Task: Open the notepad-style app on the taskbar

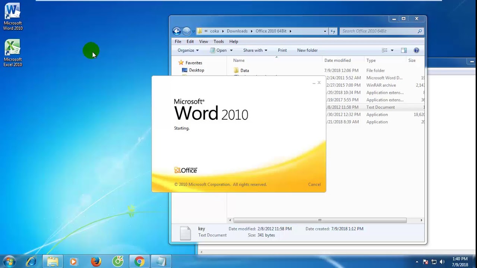Action: [x=161, y=262]
